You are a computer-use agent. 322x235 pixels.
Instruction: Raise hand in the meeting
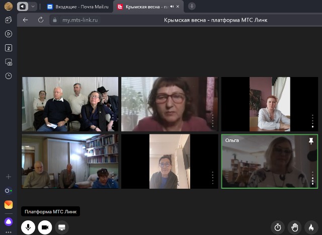tap(294, 227)
